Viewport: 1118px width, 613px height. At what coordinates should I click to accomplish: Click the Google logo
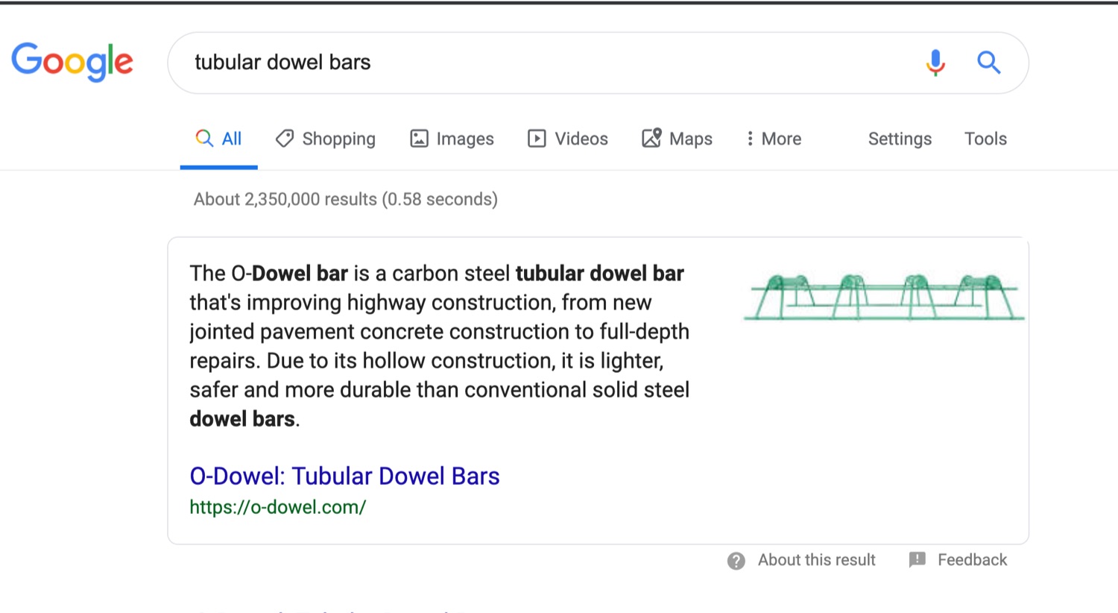(72, 62)
